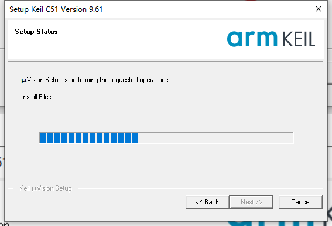Viewport: 332px width, 226px height.
Task: Click the << Back button
Action: click(207, 202)
